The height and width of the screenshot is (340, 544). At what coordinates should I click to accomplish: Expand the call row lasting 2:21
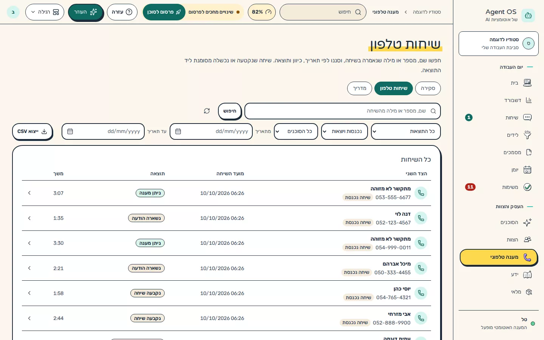pos(29,268)
